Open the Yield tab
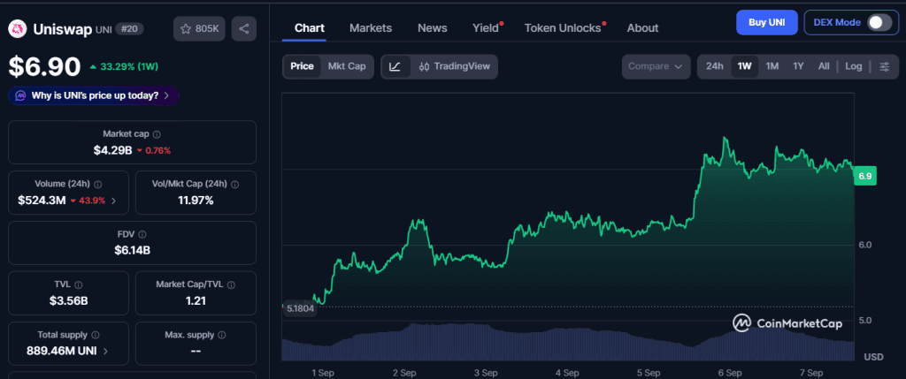Screen dimensions: 906x379 [486, 27]
